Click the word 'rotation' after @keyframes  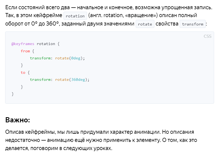46,44
